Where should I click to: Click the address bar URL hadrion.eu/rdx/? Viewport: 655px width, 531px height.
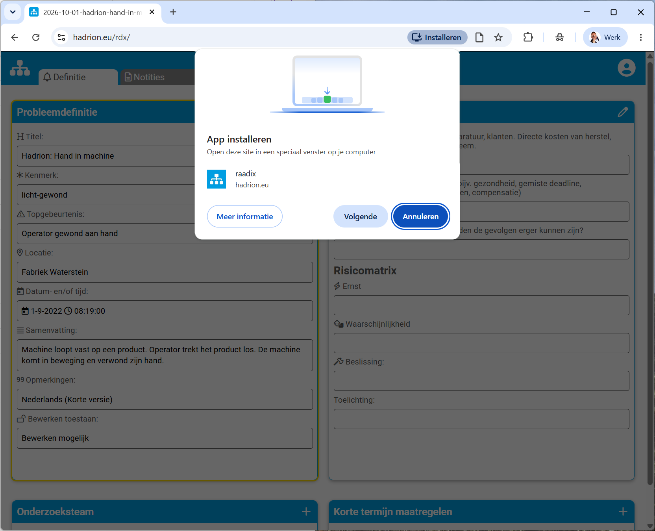tap(102, 37)
